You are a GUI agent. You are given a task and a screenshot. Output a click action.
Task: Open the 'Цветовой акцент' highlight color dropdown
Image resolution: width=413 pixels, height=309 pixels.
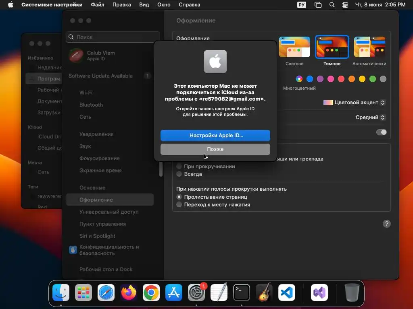point(355,103)
